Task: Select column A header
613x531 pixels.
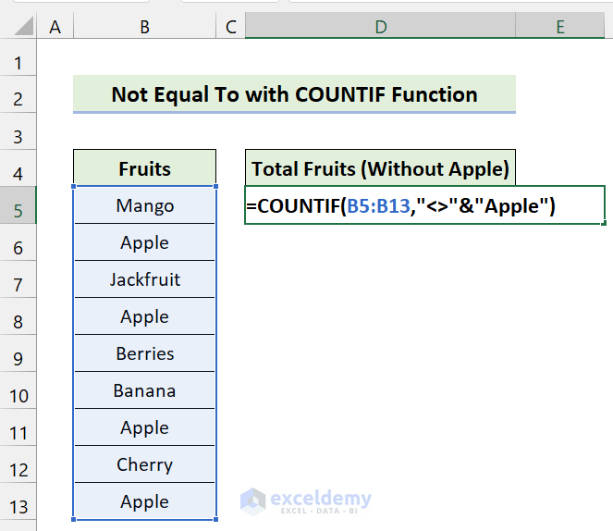Action: pos(55,28)
